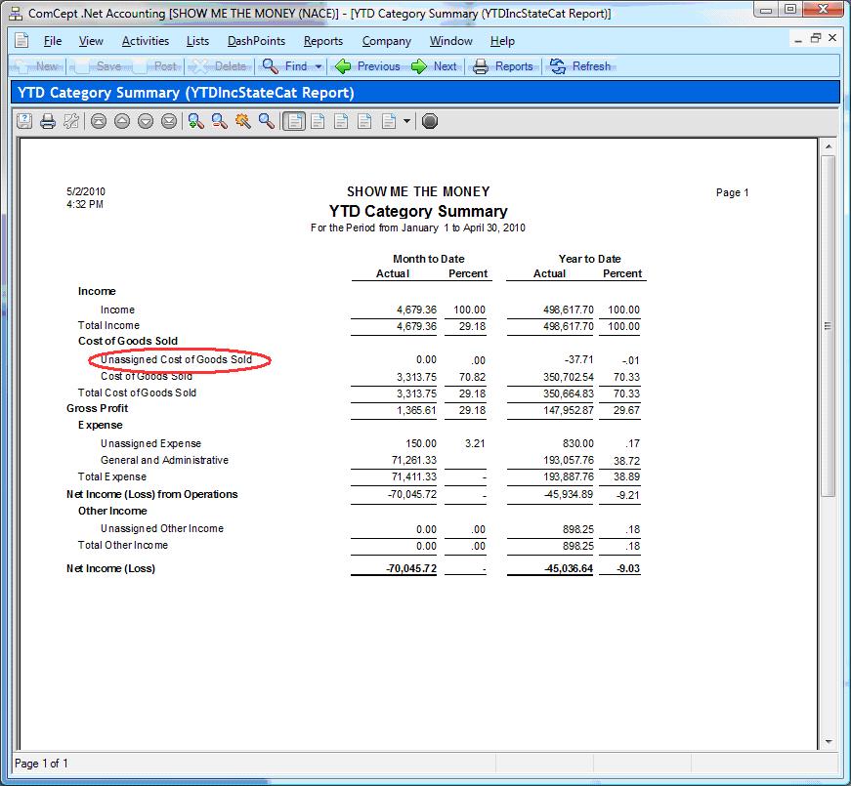Open the Find dropdown arrow
Image resolution: width=851 pixels, height=786 pixels.
point(319,66)
